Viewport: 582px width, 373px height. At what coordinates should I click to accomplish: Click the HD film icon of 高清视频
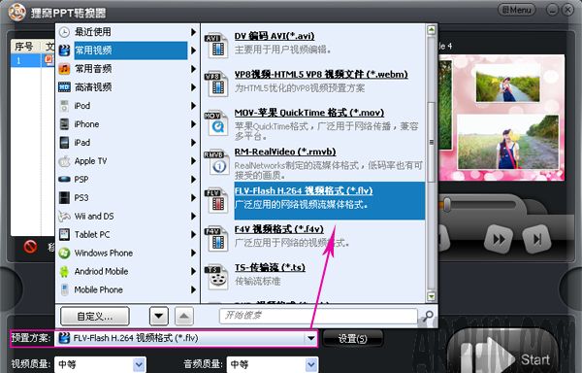pyautogui.click(x=64, y=87)
